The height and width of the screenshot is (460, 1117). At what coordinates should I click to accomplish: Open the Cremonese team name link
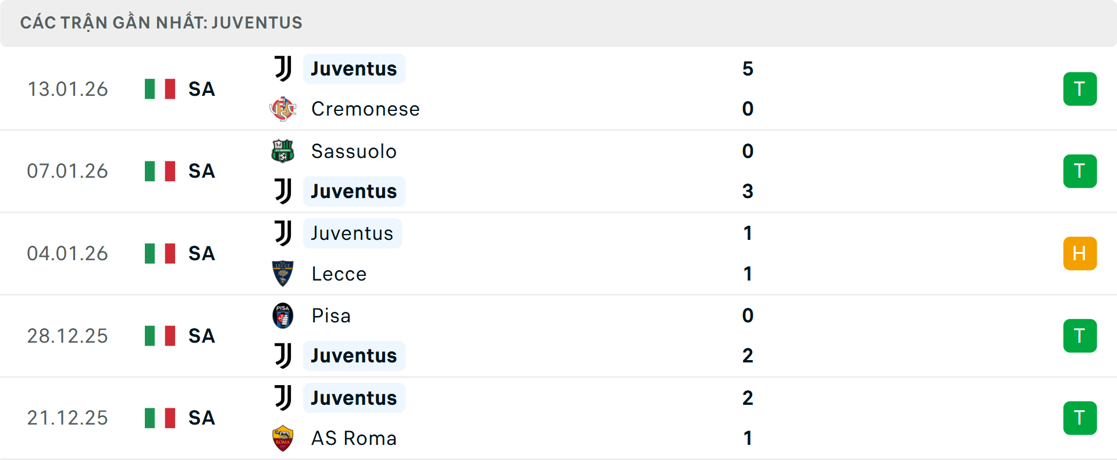365,109
